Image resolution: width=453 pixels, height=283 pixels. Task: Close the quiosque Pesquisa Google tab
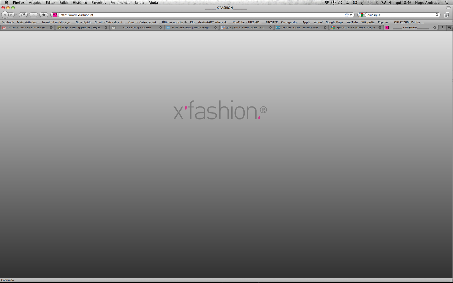[x=380, y=27]
